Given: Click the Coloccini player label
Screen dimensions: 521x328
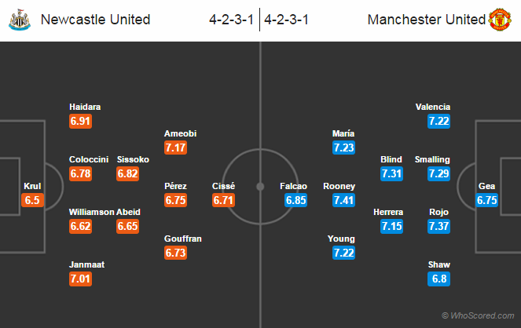Looking at the screenshot, I should [x=89, y=159].
